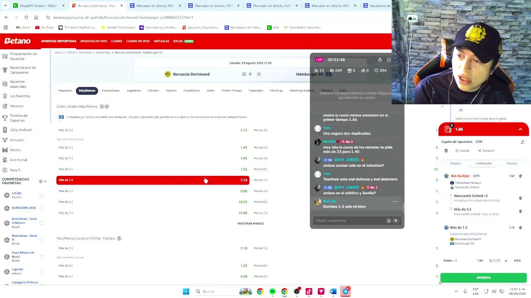Click the heart likes icon showing 394

point(377,70)
